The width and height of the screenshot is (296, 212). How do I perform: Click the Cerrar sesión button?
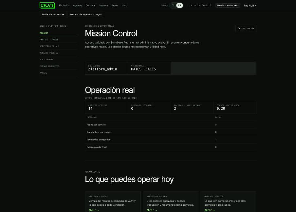click(x=246, y=28)
